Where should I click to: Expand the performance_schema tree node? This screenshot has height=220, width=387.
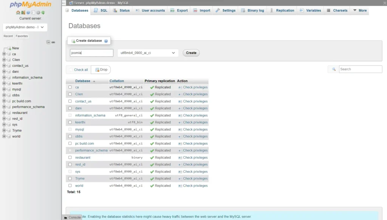pos(4,107)
